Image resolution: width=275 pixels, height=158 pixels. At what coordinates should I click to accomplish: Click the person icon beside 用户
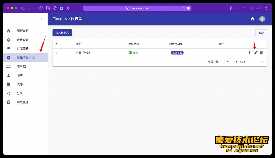[x=9, y=76]
